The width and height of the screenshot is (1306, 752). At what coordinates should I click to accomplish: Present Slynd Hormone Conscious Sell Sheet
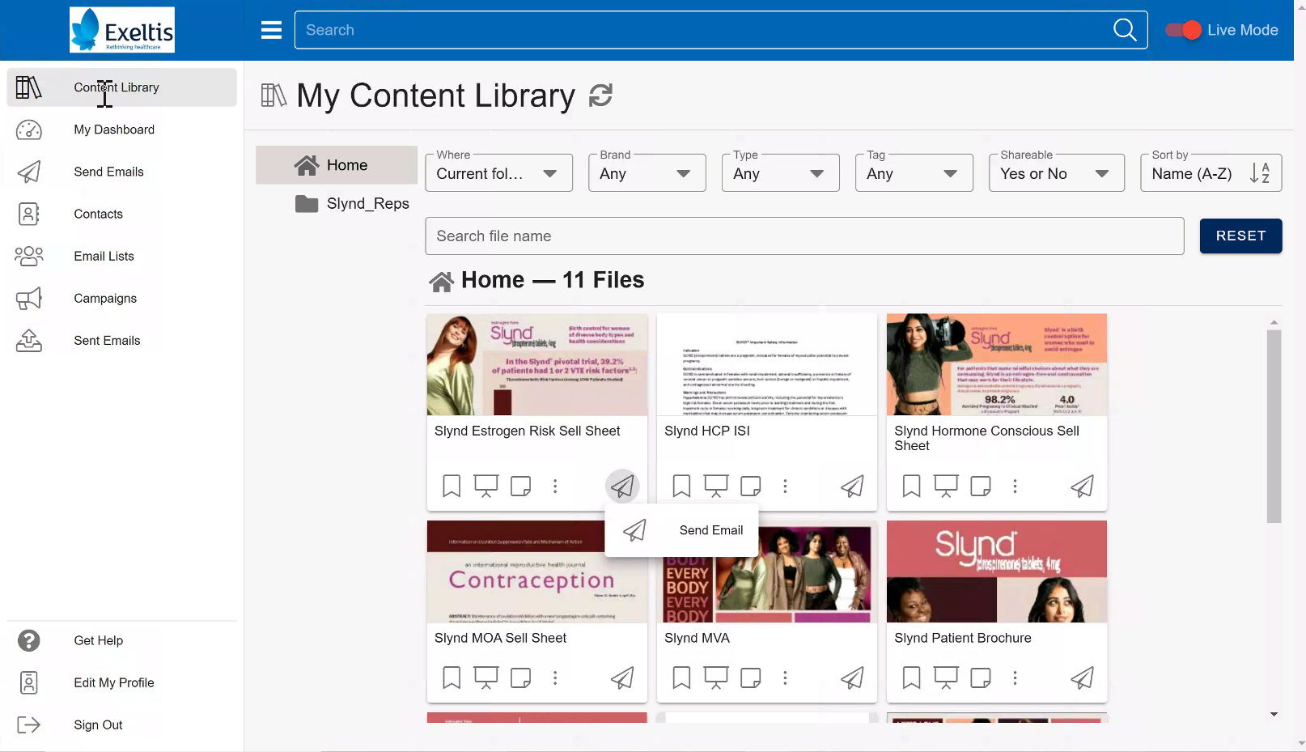(x=946, y=486)
